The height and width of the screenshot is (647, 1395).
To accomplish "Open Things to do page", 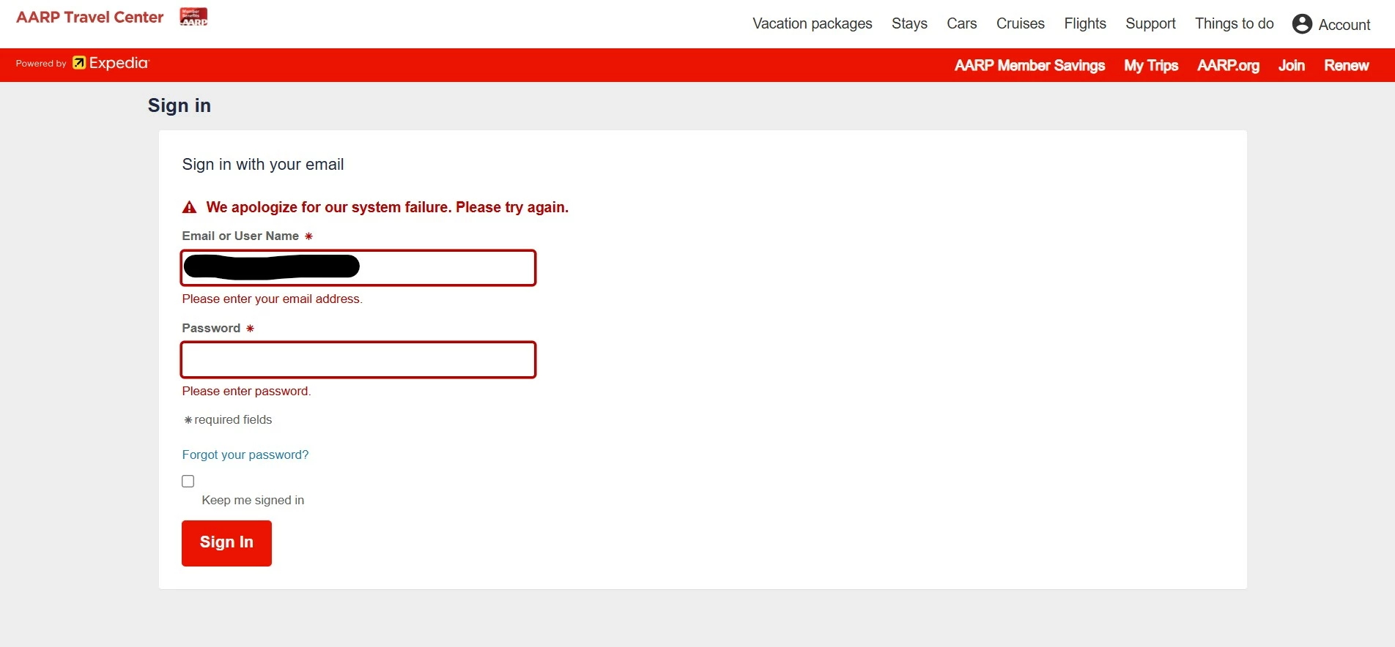I will (x=1234, y=23).
